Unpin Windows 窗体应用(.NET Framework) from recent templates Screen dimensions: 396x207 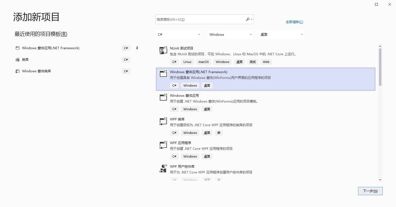[137, 48]
